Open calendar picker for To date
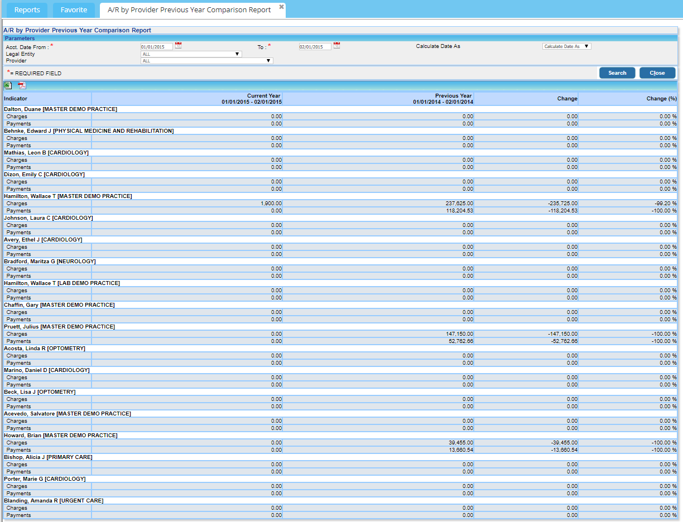The width and height of the screenshot is (683, 522). click(336, 46)
